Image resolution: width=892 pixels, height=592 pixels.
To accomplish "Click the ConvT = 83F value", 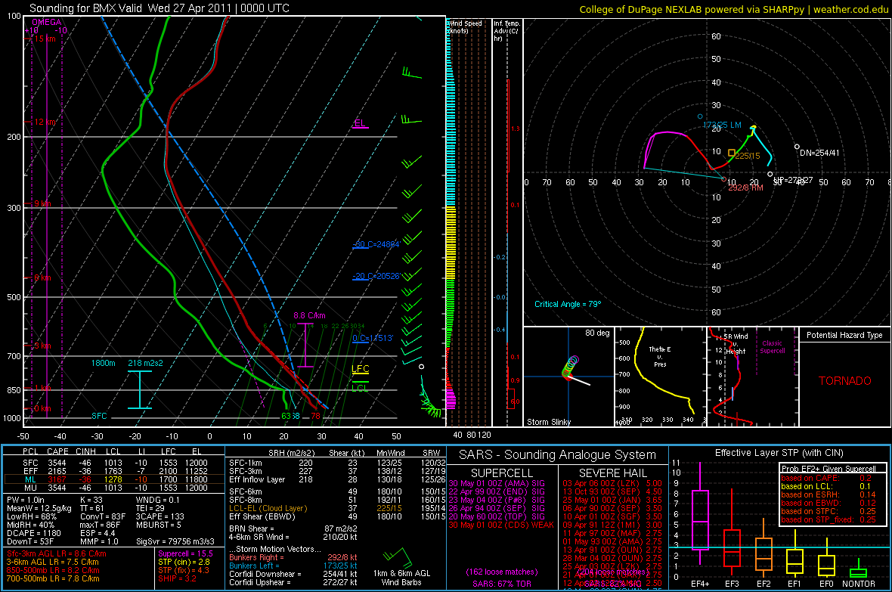I will pyautogui.click(x=102, y=516).
